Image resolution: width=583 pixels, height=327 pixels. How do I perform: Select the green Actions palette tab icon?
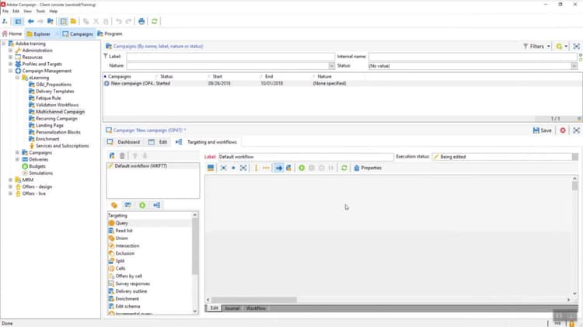point(142,205)
